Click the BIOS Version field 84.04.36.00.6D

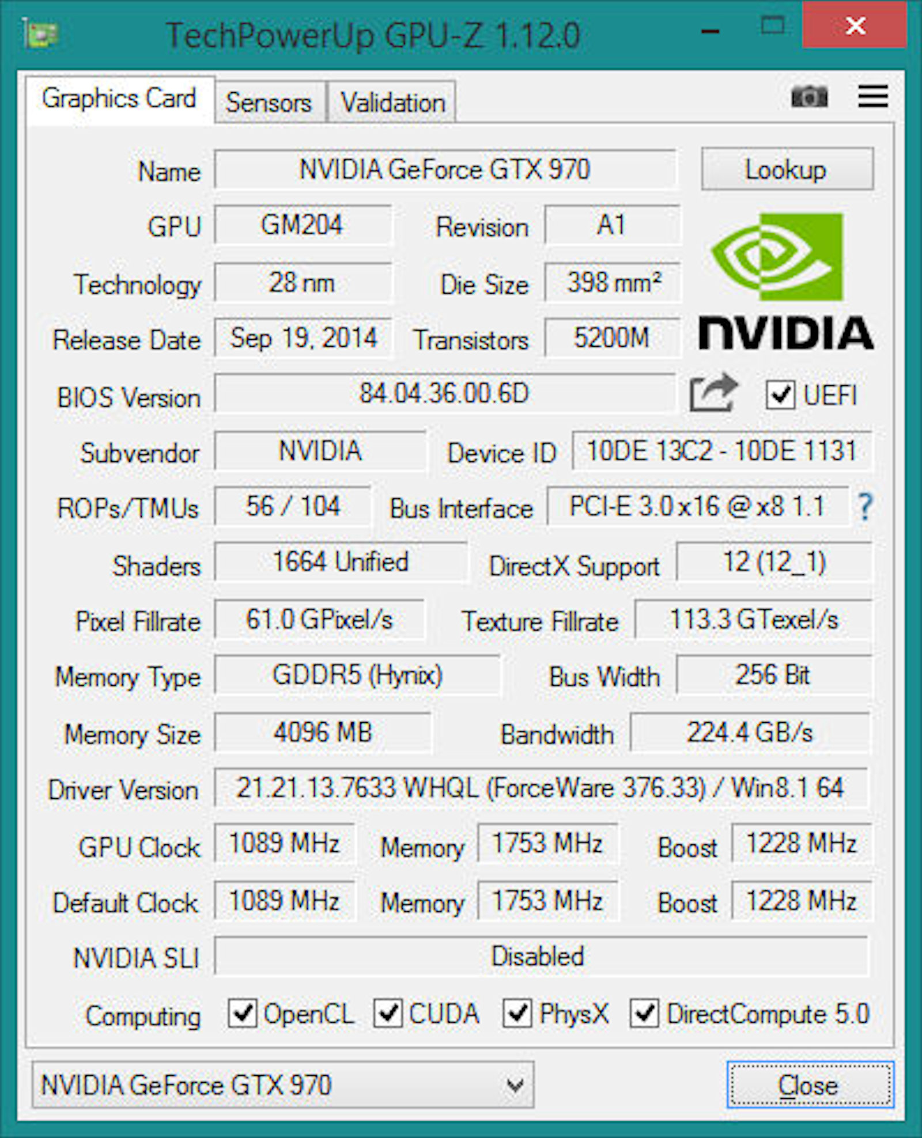coord(444,393)
